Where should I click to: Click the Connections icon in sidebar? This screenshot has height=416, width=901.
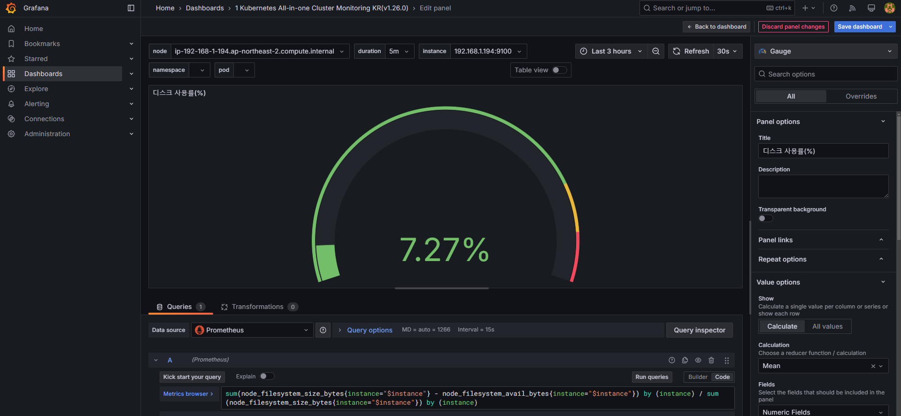(x=11, y=119)
